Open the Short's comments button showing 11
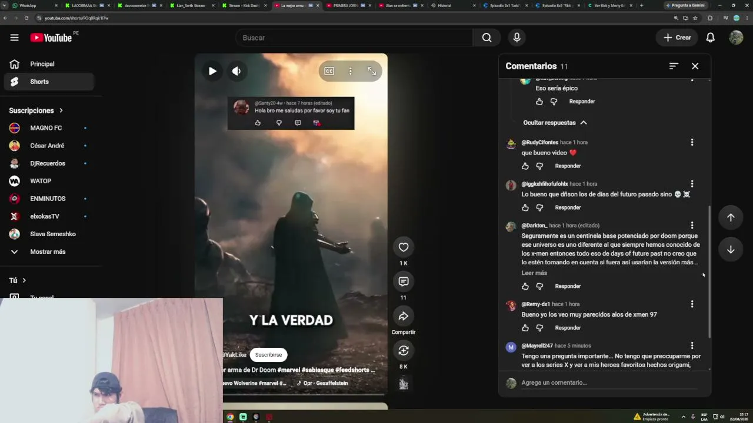The width and height of the screenshot is (753, 423). [404, 281]
